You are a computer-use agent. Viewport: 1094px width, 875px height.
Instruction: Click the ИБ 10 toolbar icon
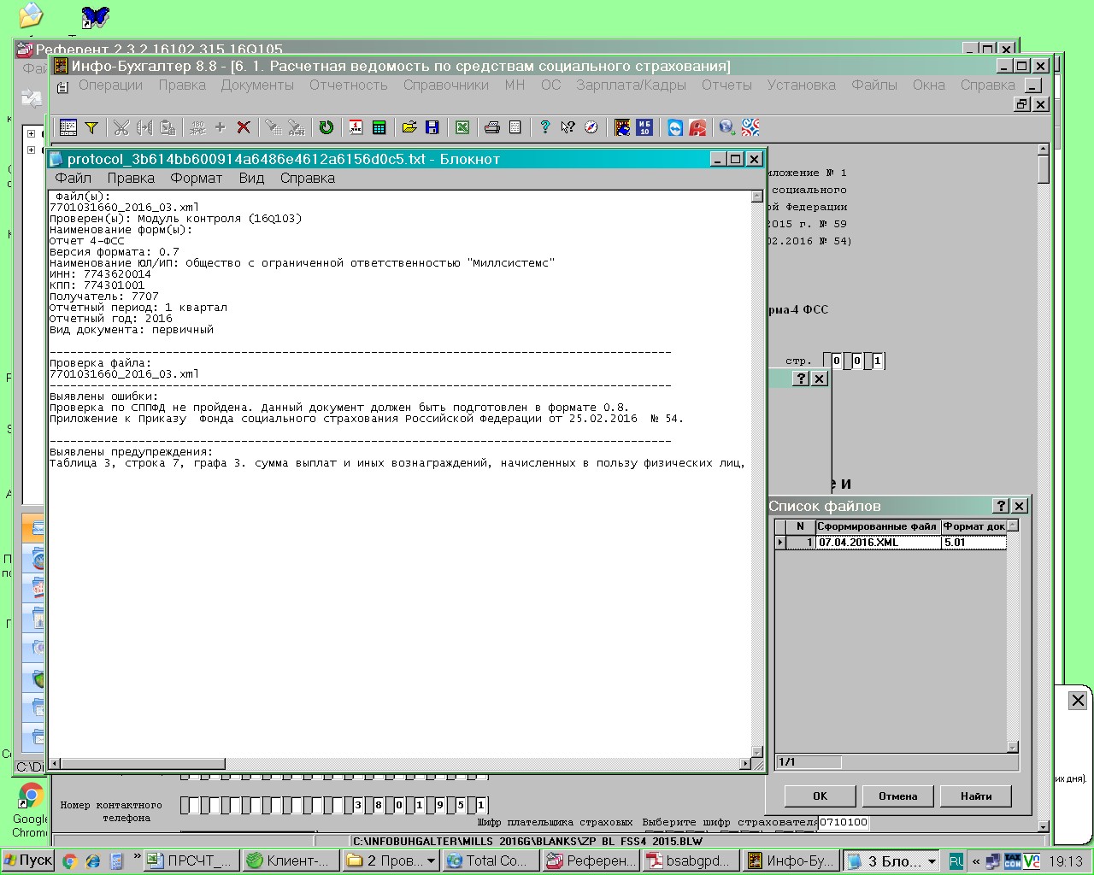644,127
